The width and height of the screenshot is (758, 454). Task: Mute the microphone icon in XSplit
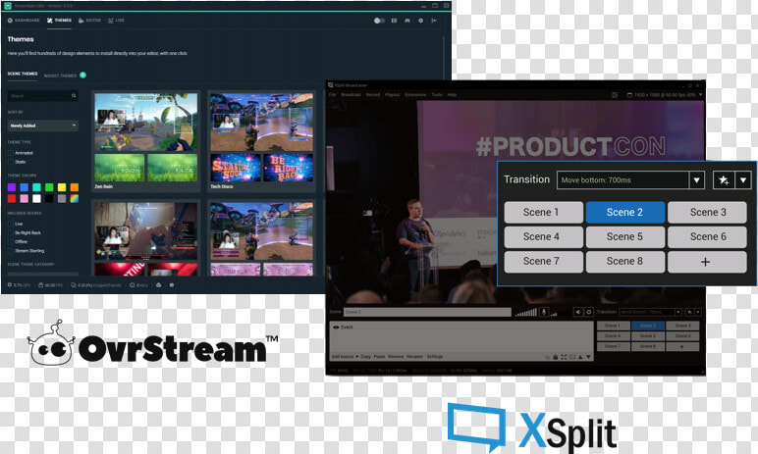click(544, 312)
